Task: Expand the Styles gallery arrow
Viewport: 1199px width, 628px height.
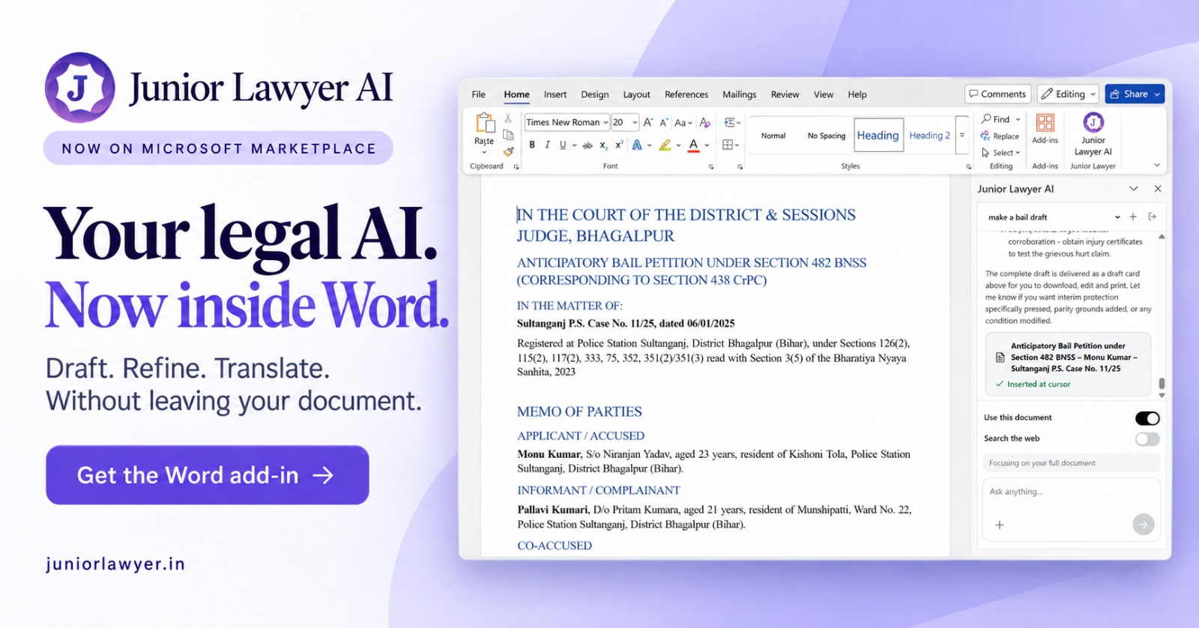Action: point(962,136)
